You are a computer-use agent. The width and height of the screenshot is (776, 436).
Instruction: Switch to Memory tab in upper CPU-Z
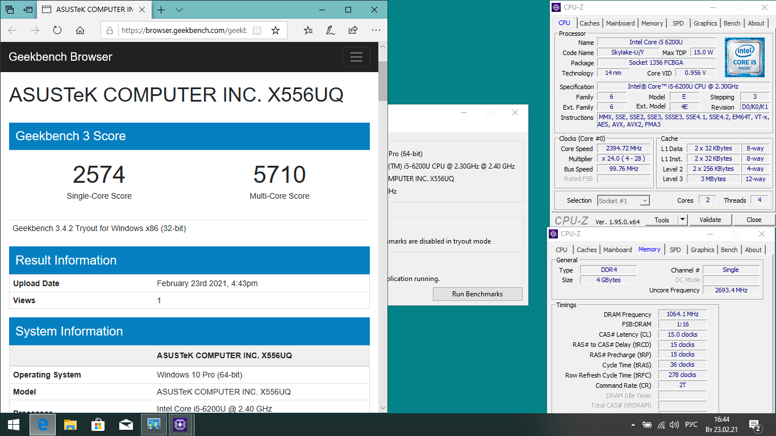pos(652,23)
